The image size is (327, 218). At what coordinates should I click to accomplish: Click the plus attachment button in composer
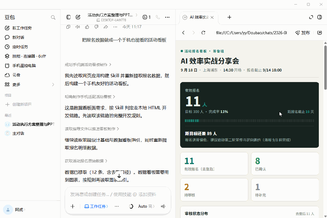pyautogui.click(x=73, y=206)
